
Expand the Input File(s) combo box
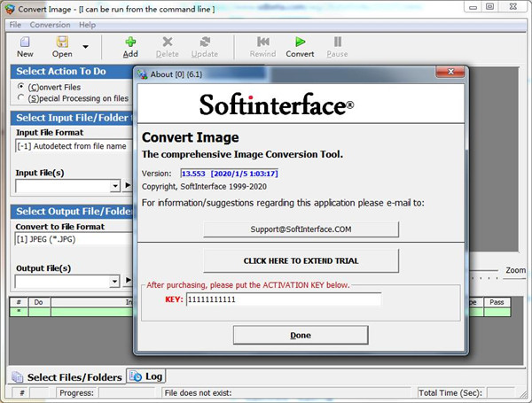114,186
